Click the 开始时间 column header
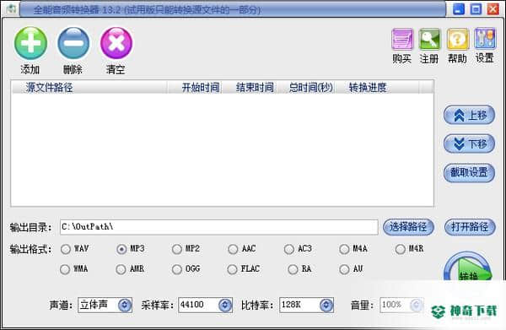 tap(194, 88)
